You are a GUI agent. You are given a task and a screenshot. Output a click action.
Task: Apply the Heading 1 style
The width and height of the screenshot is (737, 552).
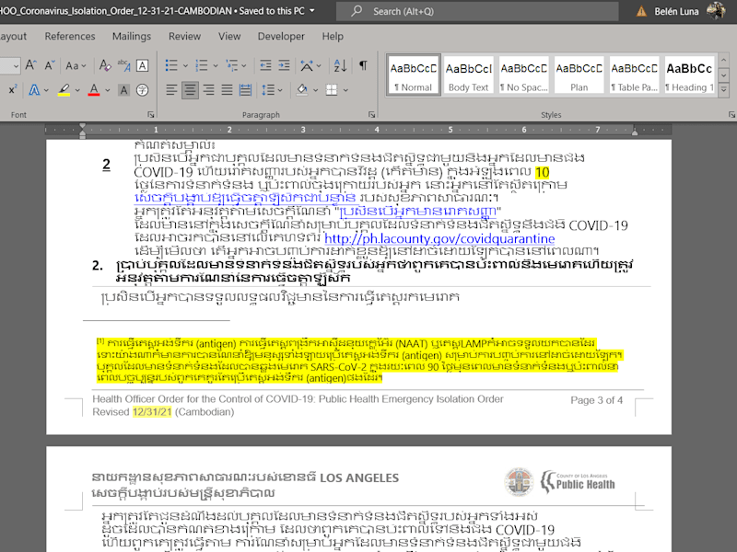[689, 75]
